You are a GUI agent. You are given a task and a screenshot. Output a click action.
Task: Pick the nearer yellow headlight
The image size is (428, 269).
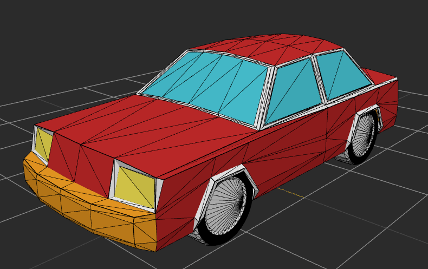click(x=134, y=186)
